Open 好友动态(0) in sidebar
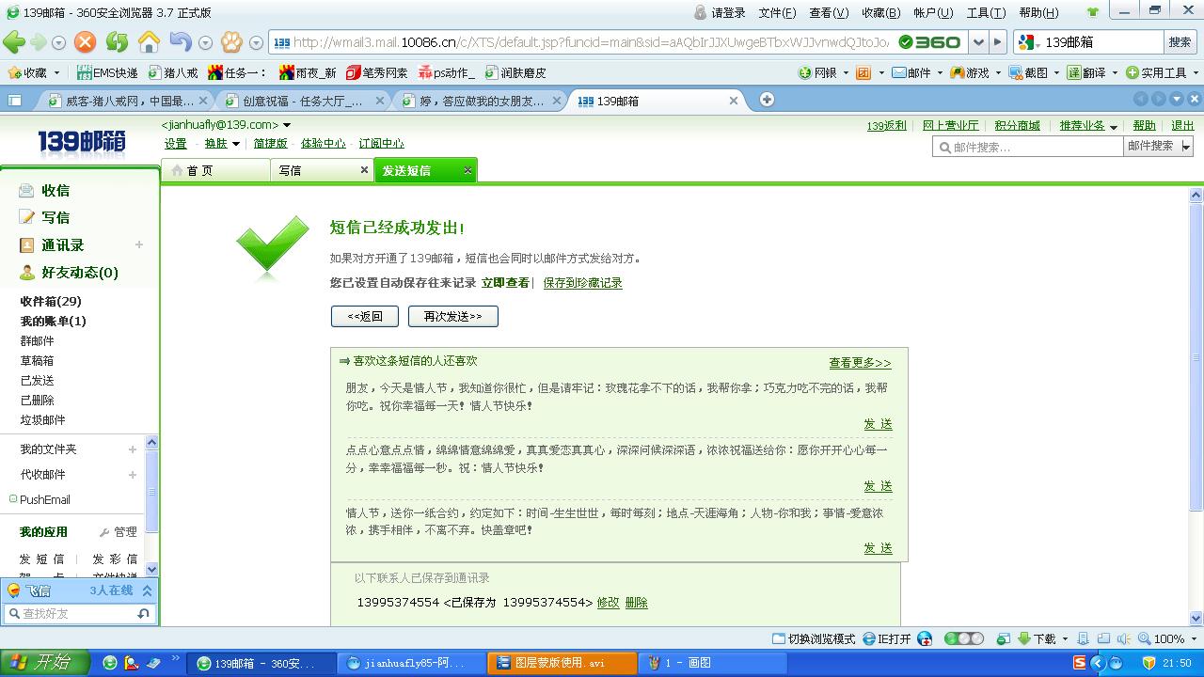 point(69,273)
